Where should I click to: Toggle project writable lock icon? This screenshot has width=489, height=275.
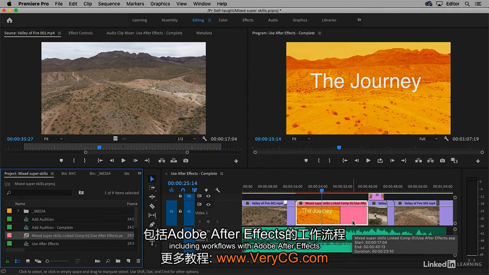coord(7,261)
